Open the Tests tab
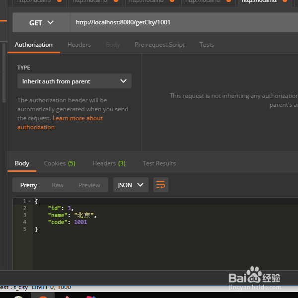298x298 pixels. [x=207, y=45]
